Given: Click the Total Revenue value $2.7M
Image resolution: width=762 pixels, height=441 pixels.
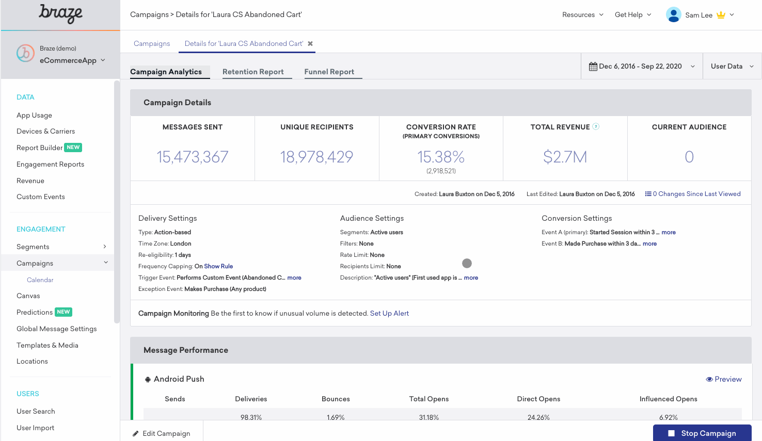Looking at the screenshot, I should coord(565,157).
